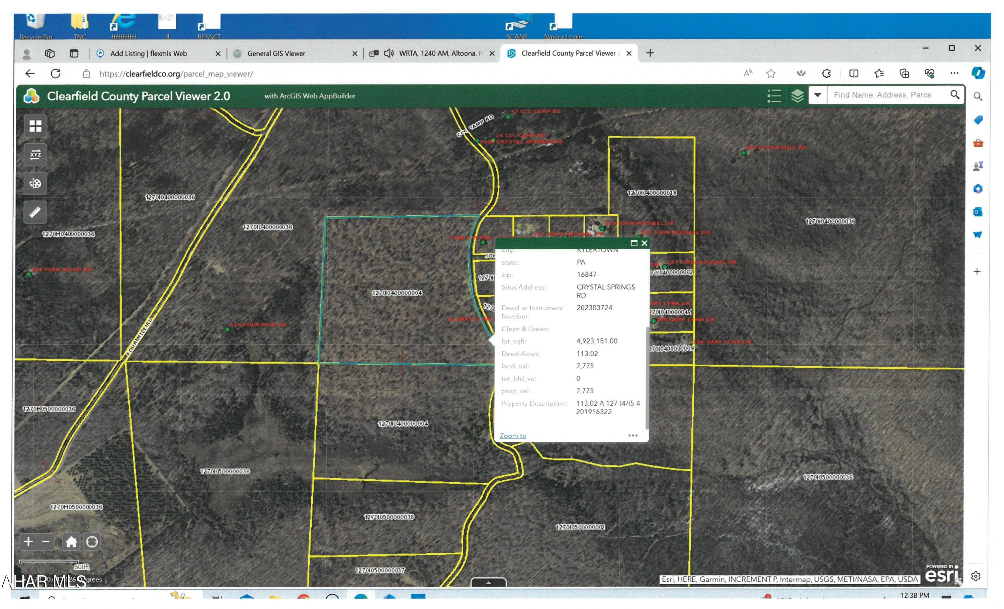
Task: Expand the bottom attribute table arrow
Action: pyautogui.click(x=489, y=583)
